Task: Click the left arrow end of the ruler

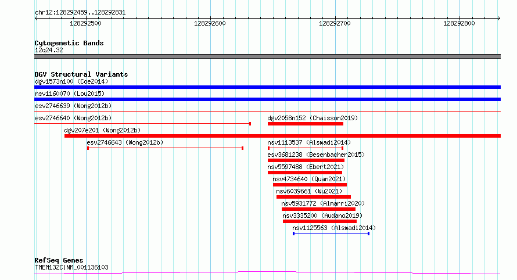Action: (36, 19)
